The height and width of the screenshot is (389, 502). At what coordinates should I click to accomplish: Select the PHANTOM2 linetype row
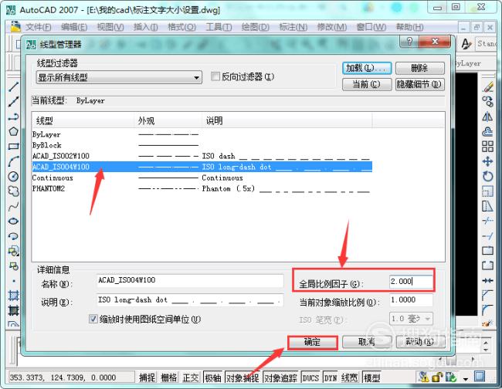click(x=202, y=189)
